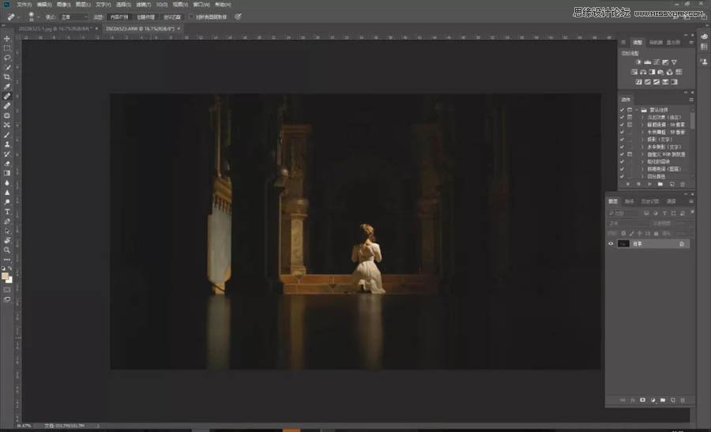Add a Levels adjustment
Screen dimensions: 711x432
tap(647, 62)
